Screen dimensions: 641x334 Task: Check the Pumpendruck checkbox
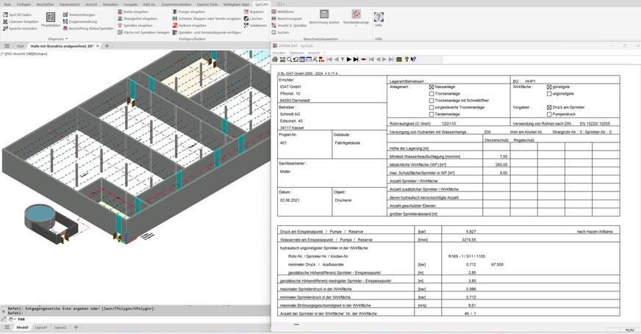click(549, 115)
